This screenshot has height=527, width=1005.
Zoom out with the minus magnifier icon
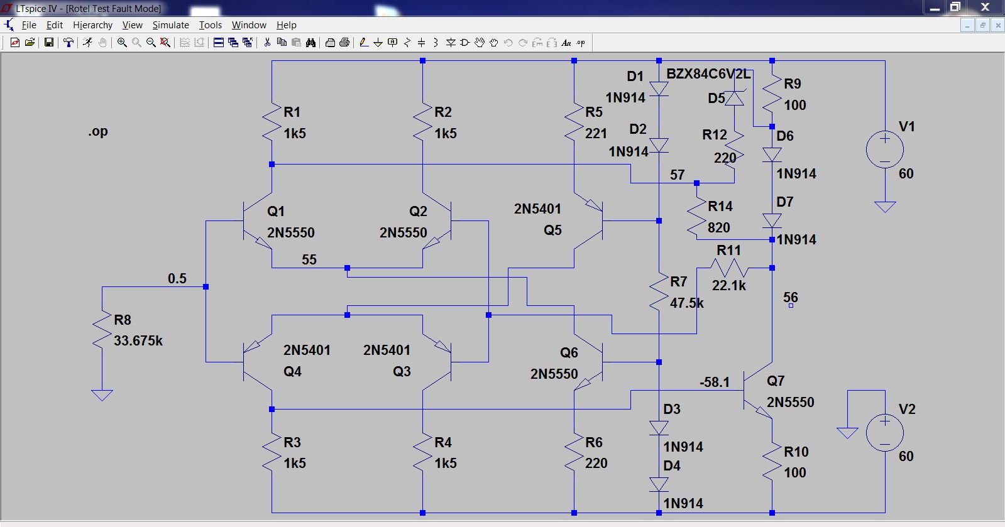151,43
